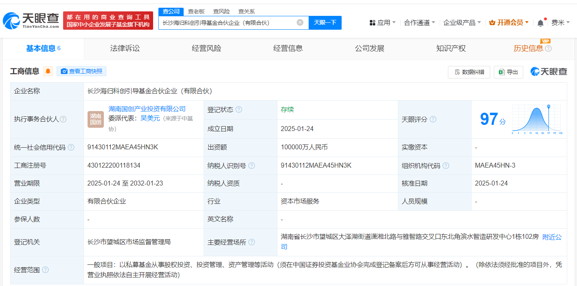Click help icon next to 统一社会信用代码
The width and height of the screenshot is (577, 286).
[71, 148]
